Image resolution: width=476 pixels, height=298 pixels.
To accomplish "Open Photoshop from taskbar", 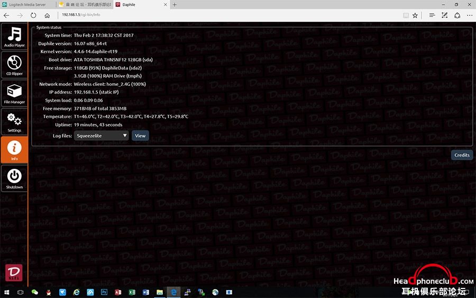I will pyautogui.click(x=104, y=292).
